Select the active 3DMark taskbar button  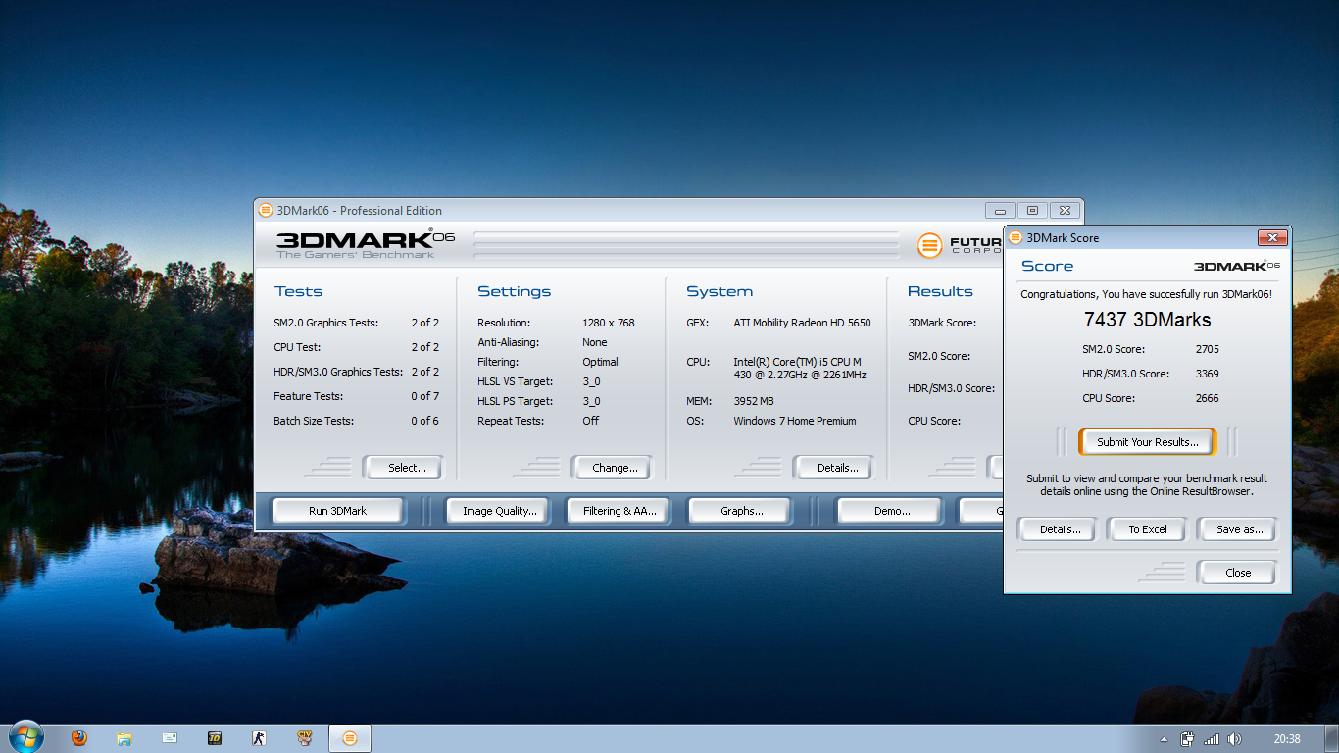(x=350, y=738)
